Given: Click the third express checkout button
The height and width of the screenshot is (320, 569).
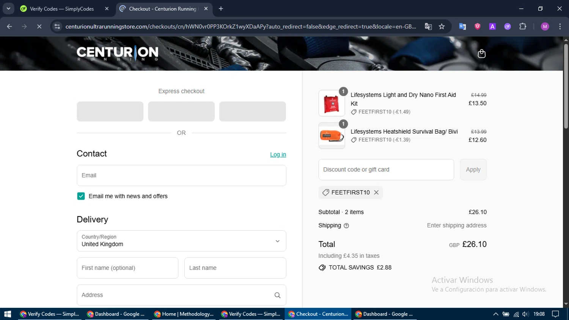Looking at the screenshot, I should coord(253,111).
